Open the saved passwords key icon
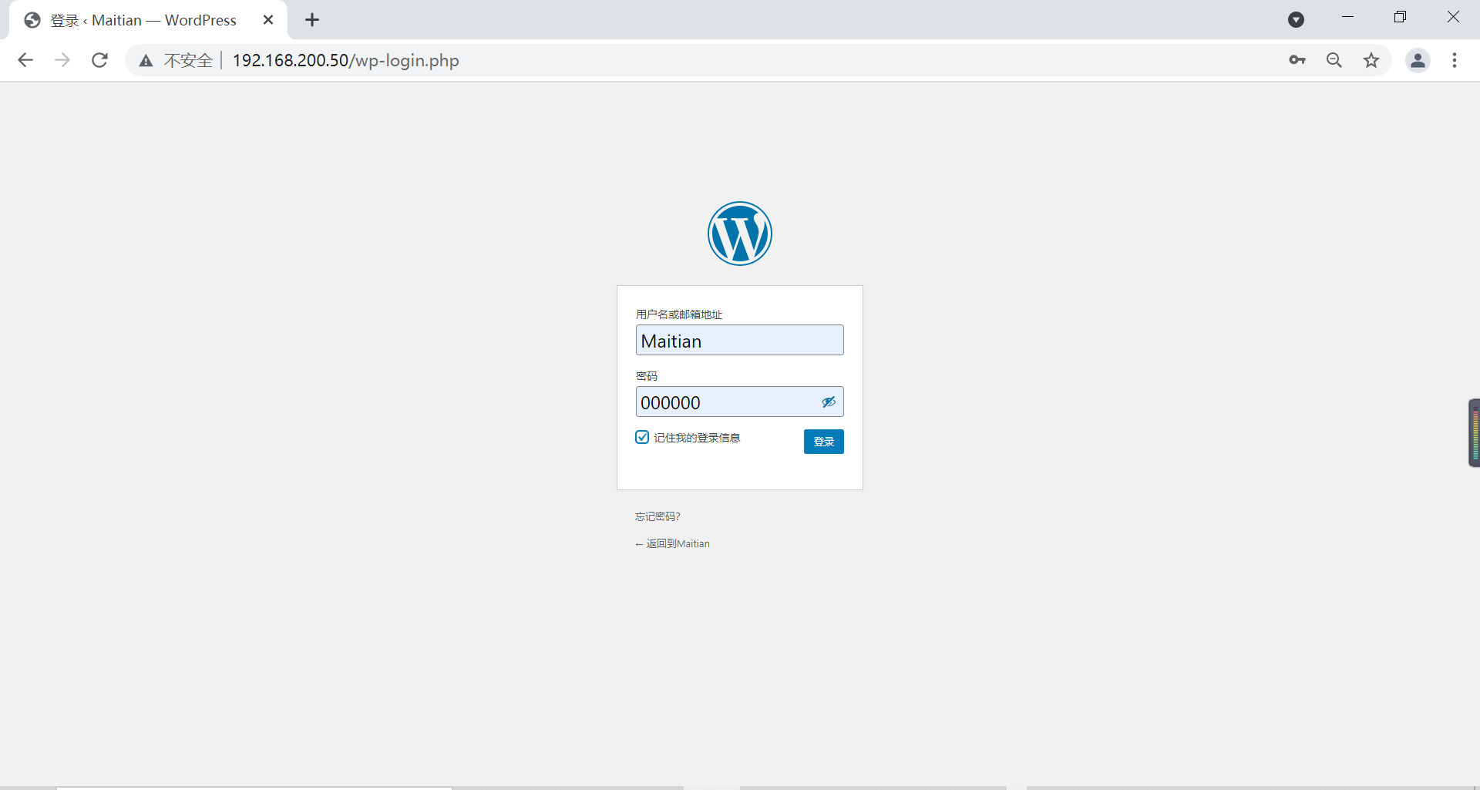Screen dimensions: 1480x790 click(1297, 60)
